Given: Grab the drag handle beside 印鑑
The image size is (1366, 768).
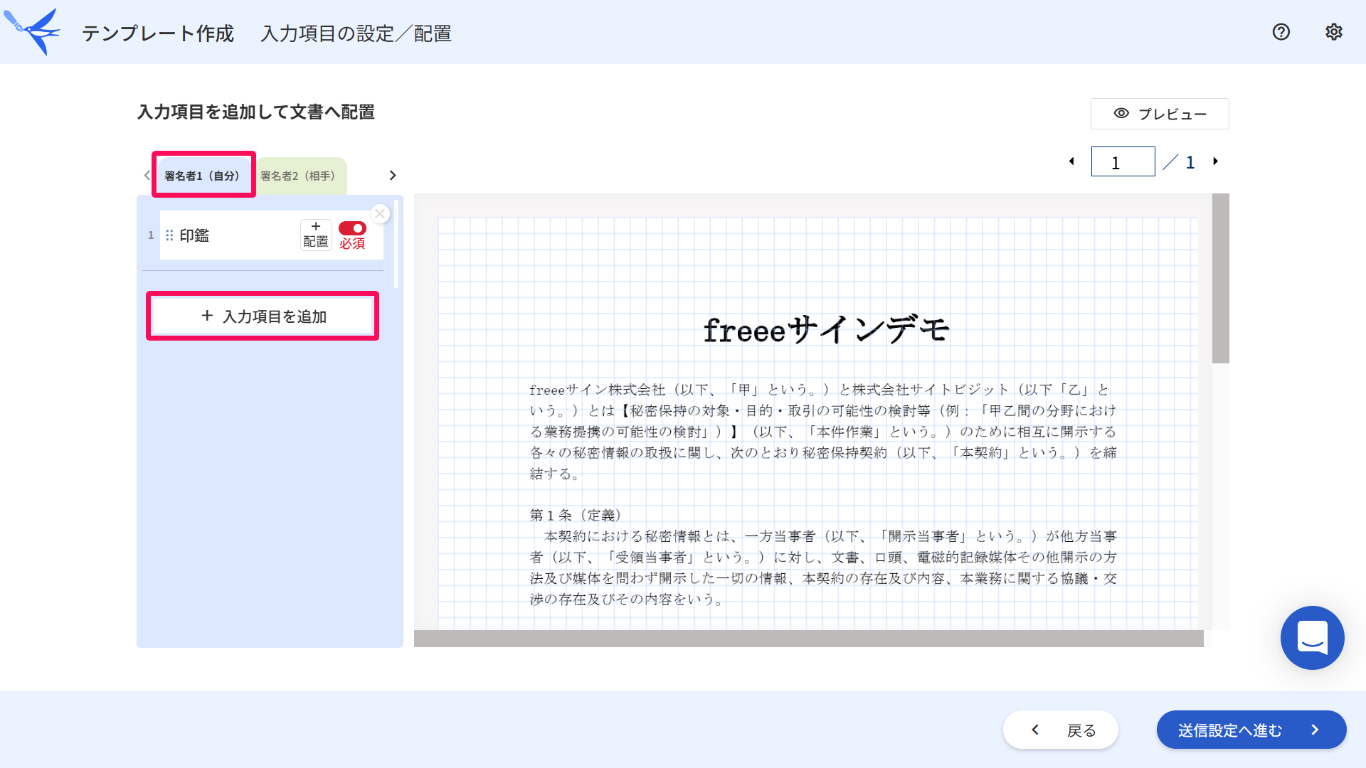Looking at the screenshot, I should 169,235.
